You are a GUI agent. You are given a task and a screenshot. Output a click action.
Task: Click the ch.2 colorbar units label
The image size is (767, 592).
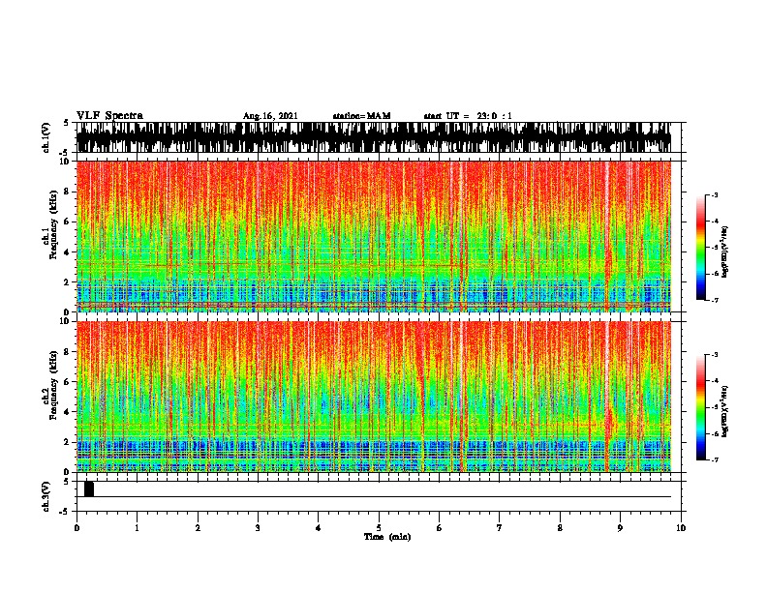725,411
